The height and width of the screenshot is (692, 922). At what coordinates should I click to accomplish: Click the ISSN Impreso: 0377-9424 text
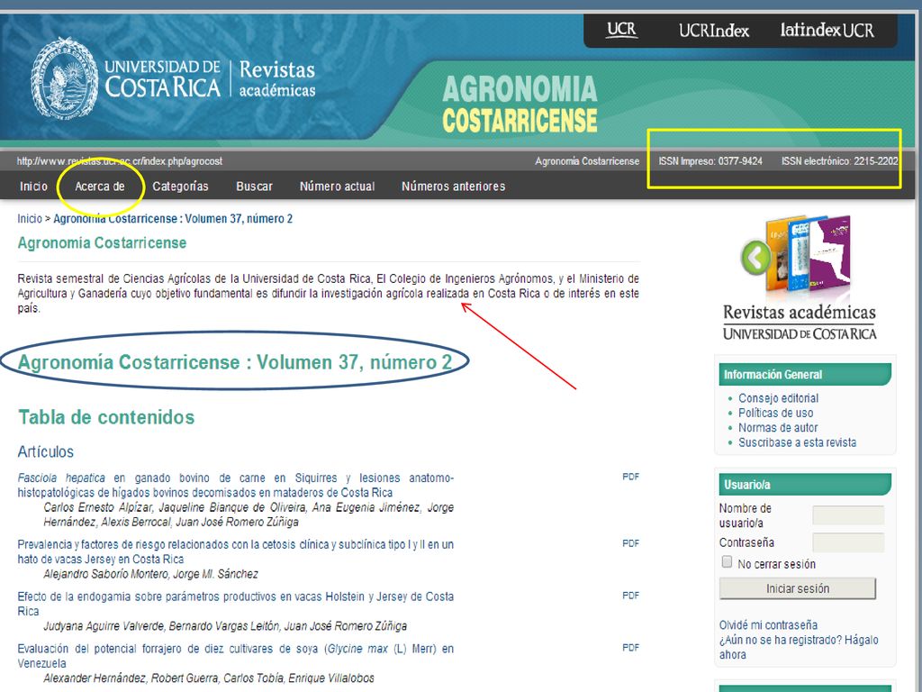pyautogui.click(x=710, y=161)
